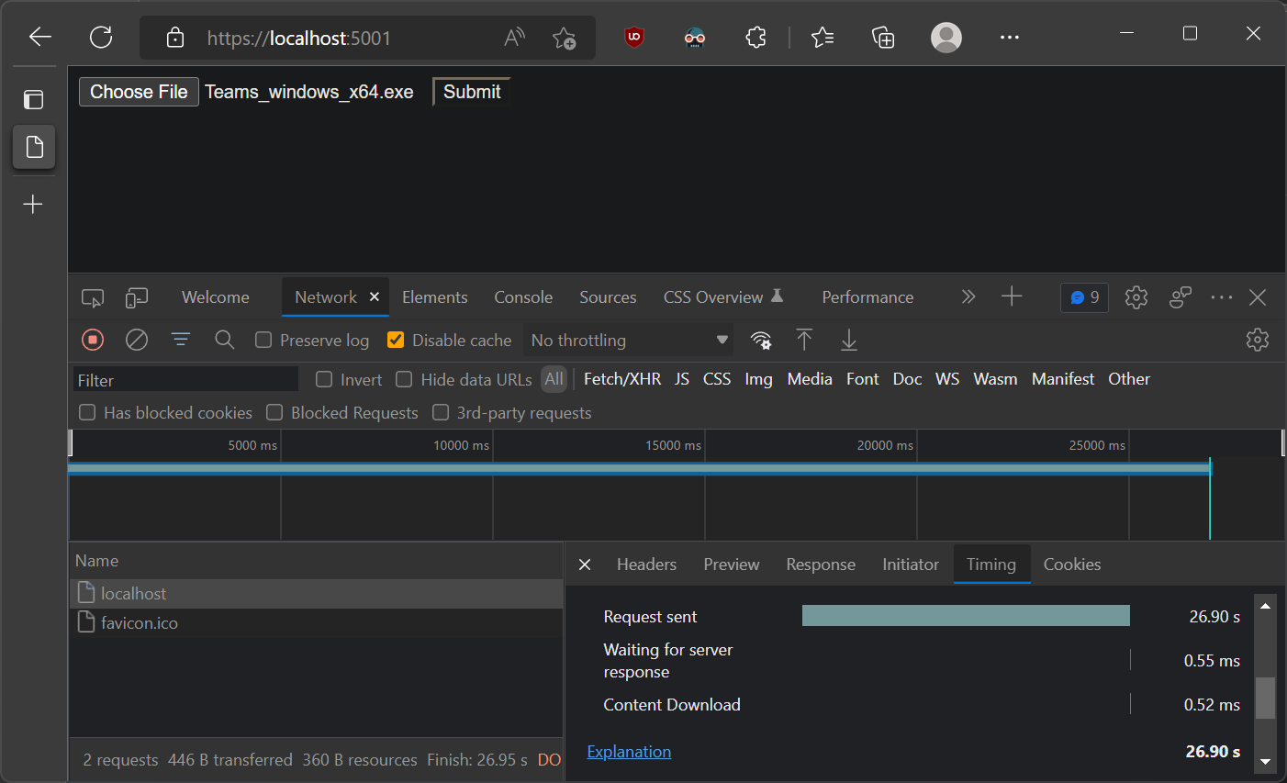Filter requests by Img type
The image size is (1287, 783).
758,379
